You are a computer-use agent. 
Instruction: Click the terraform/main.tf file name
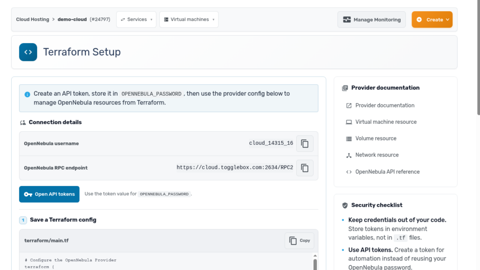click(x=46, y=240)
